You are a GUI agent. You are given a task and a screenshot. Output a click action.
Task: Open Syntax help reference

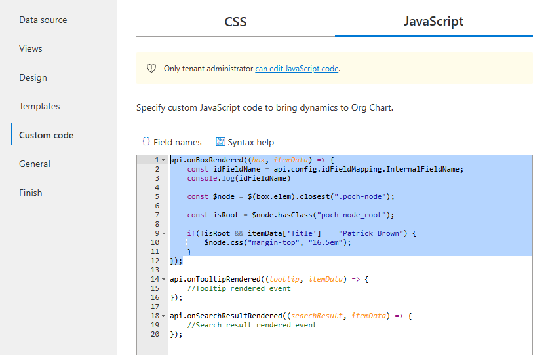[x=250, y=142]
